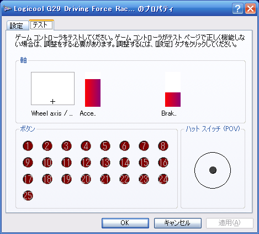The height and width of the screenshot is (234, 259).
Task: Select the テスト tab
Action: pos(41,25)
